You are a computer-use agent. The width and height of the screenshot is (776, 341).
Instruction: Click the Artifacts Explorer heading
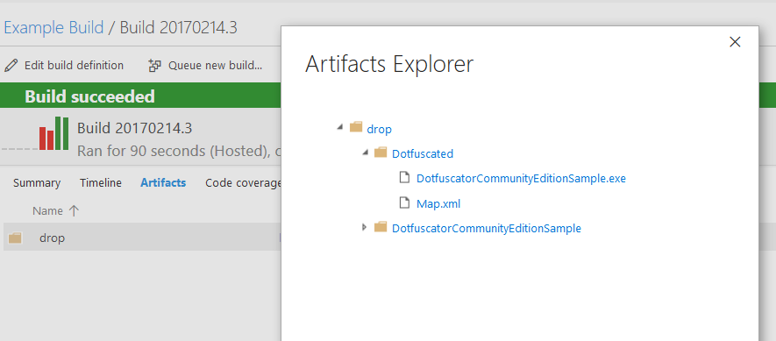(389, 64)
